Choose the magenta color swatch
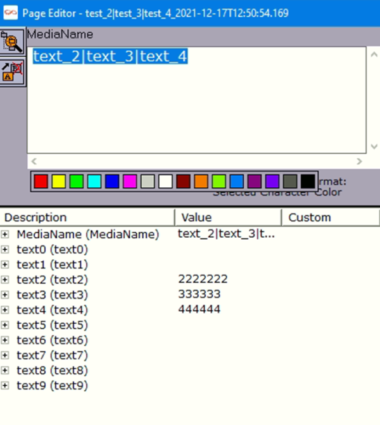 click(x=130, y=182)
